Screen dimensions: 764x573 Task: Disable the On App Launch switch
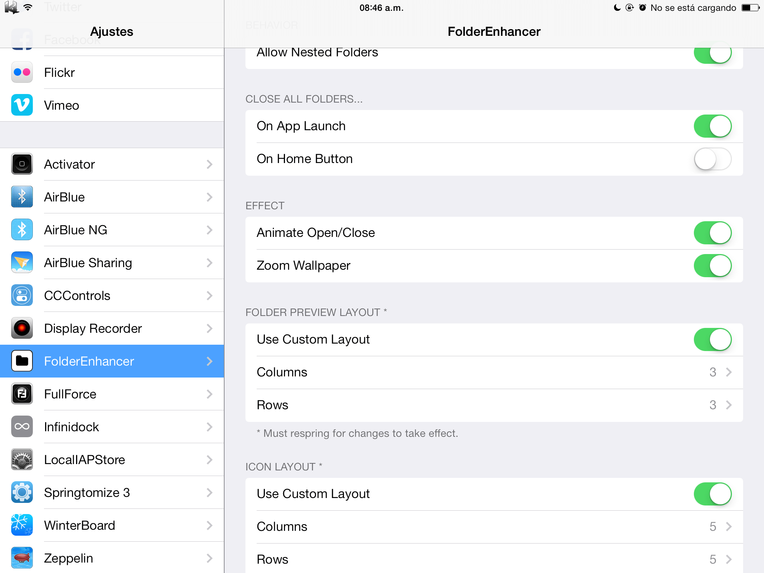click(712, 126)
